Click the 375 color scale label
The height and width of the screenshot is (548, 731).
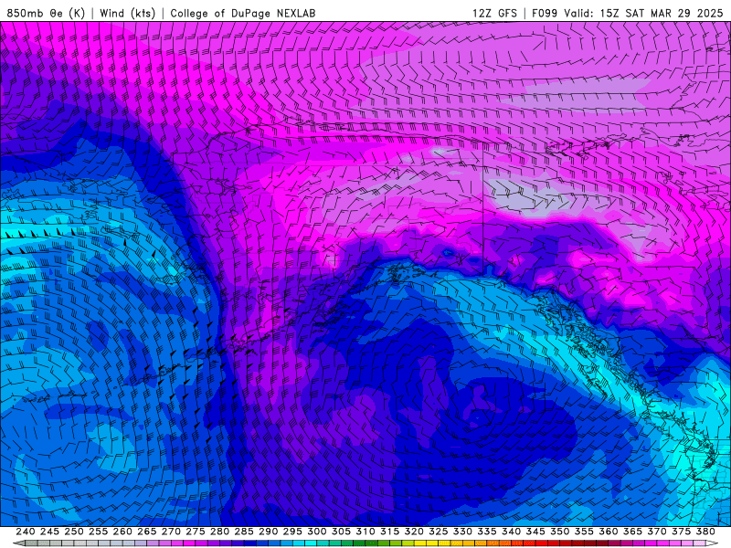click(x=680, y=532)
